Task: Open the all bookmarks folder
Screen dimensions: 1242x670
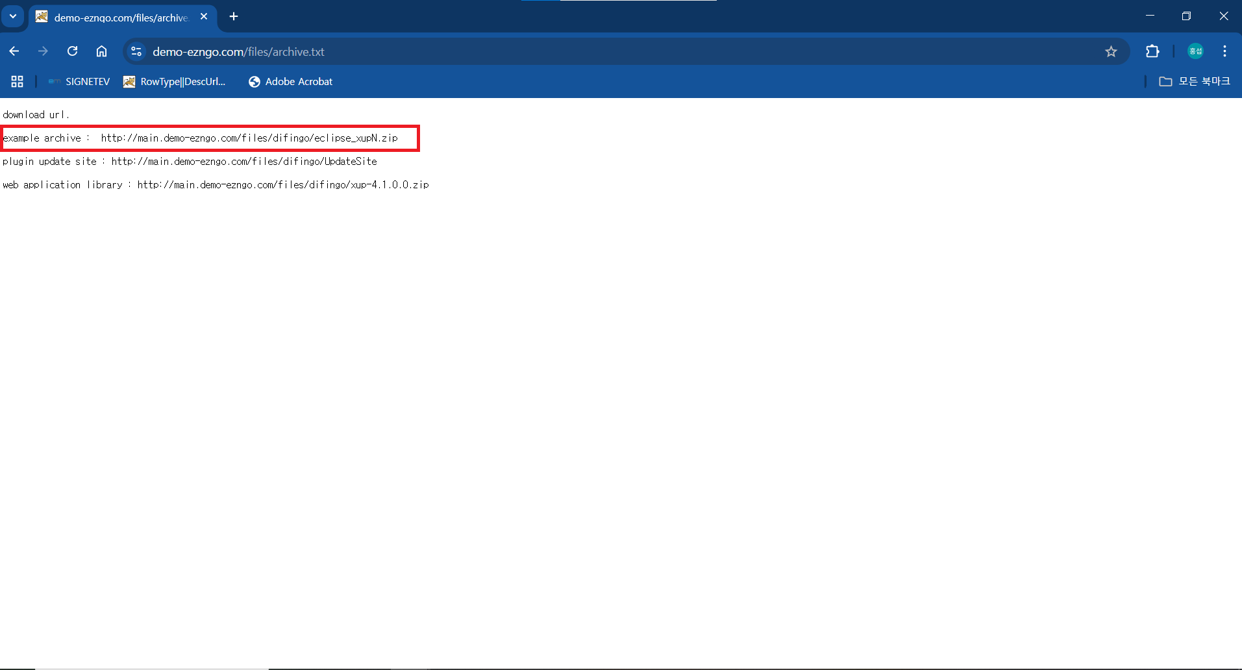Action: coord(1195,81)
